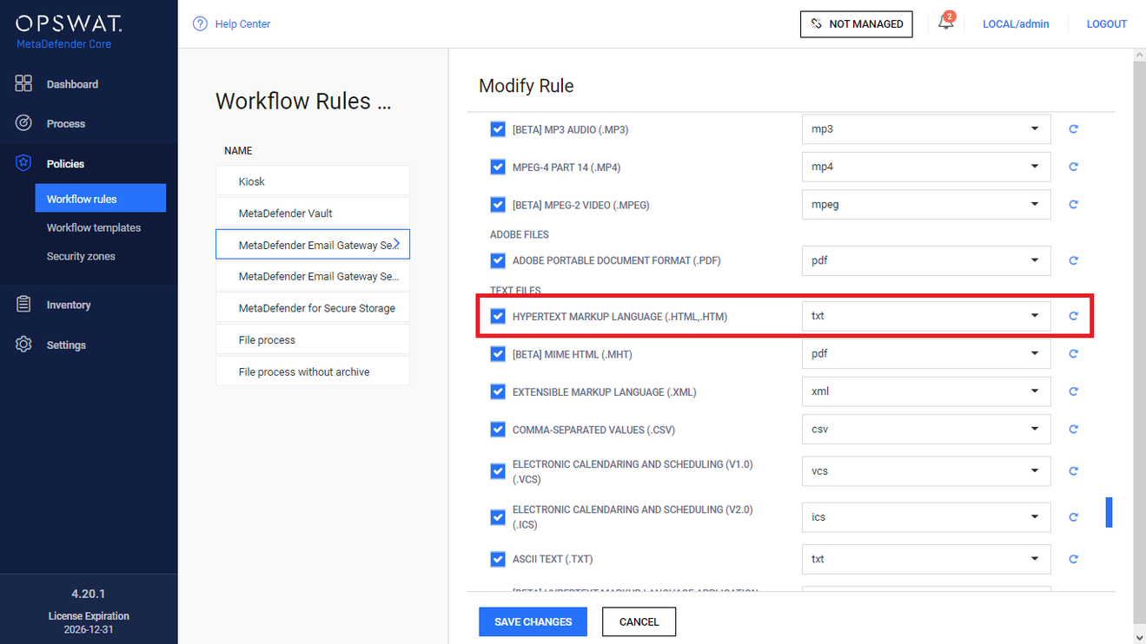Select the Workflow templates submenu
Screen dimensions: 1146x644
click(94, 227)
